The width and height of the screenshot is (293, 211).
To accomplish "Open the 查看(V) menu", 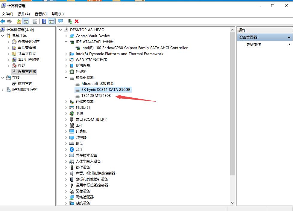I will (x=40, y=14).
